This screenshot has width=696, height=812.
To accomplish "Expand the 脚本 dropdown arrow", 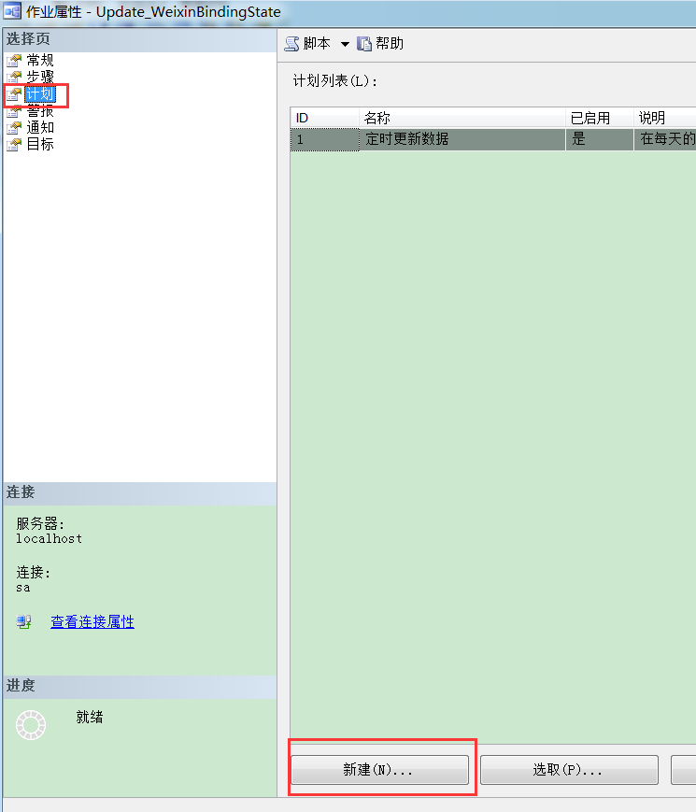I will [344, 45].
